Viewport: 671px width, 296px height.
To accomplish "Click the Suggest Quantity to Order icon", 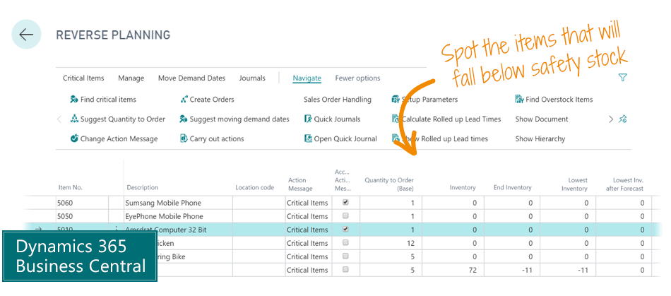I will click(74, 119).
